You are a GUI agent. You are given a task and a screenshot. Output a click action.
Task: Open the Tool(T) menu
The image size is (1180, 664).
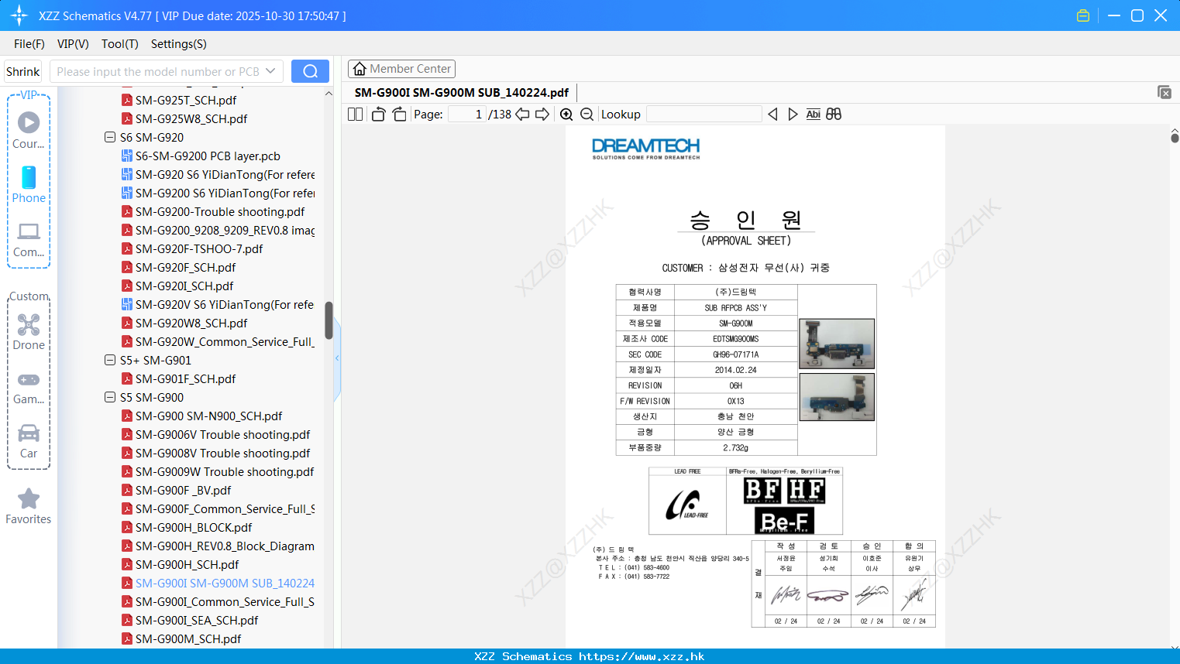click(120, 44)
